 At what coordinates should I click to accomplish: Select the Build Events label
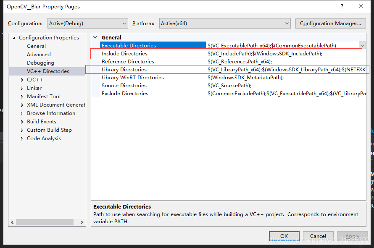pos(42,122)
